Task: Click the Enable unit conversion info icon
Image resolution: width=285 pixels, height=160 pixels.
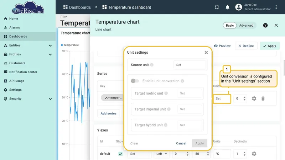Action: [x=182, y=81]
